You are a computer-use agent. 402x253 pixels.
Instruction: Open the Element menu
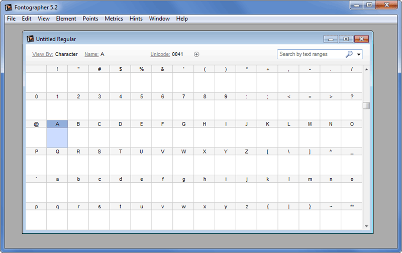[x=66, y=19]
